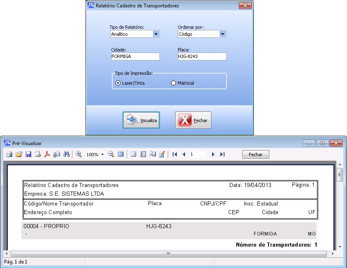This screenshot has width=347, height=268.
Task: Export the report to PDF
Action: pyautogui.click(x=47, y=155)
